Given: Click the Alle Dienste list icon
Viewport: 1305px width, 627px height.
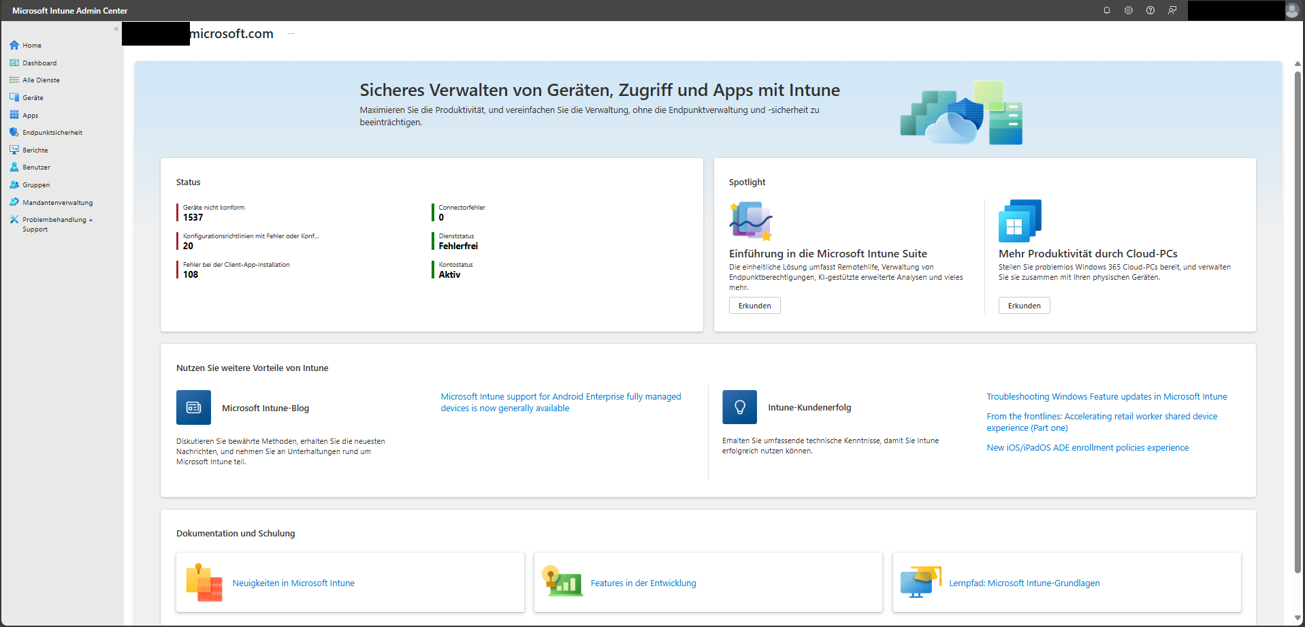Looking at the screenshot, I should [x=14, y=80].
